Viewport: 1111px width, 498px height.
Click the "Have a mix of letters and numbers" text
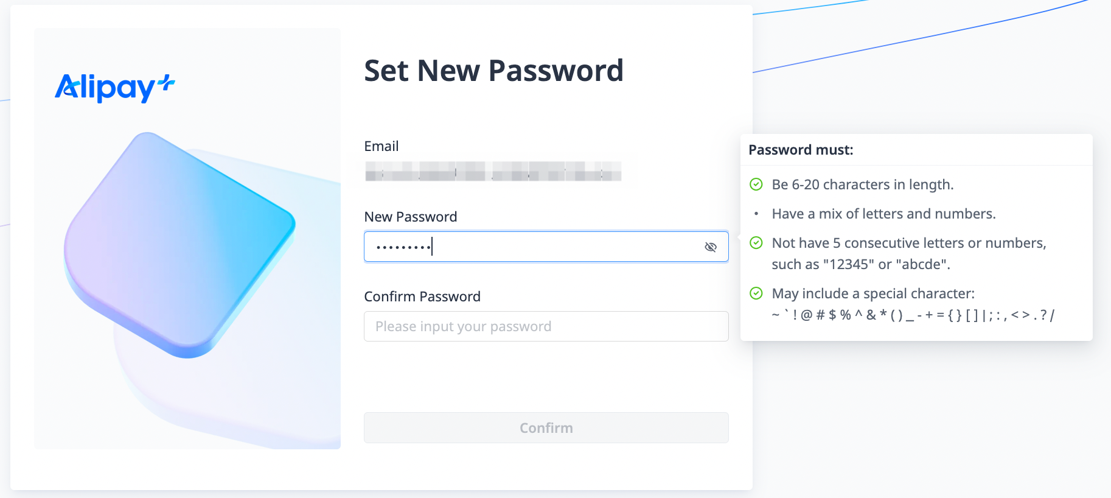click(883, 214)
